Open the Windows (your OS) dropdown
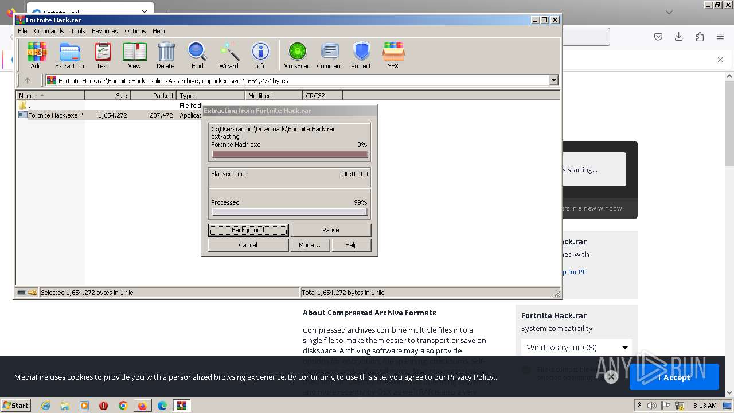Viewport: 734px width, 413px height. [576, 348]
